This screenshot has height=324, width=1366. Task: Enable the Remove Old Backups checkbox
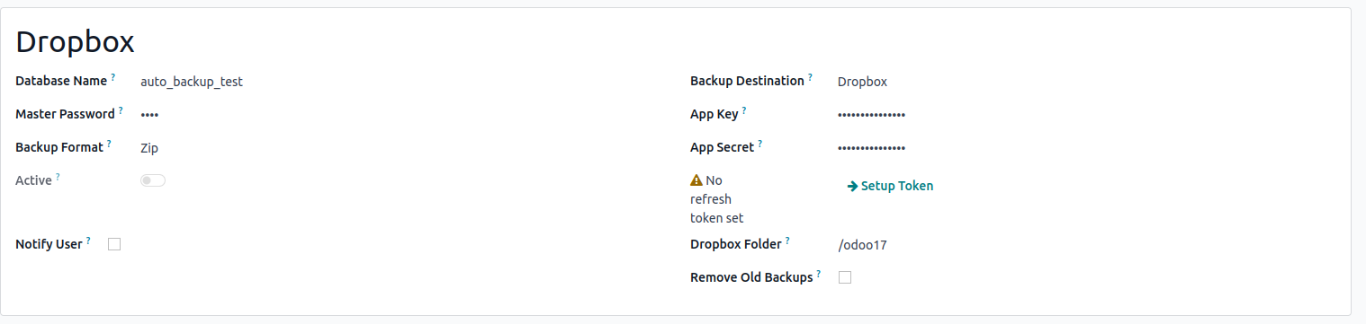845,277
